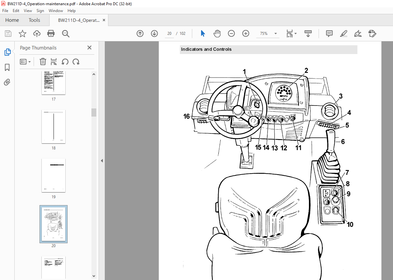Click the 'Indicators and Controls' heading
The image size is (393, 280).
tap(206, 49)
